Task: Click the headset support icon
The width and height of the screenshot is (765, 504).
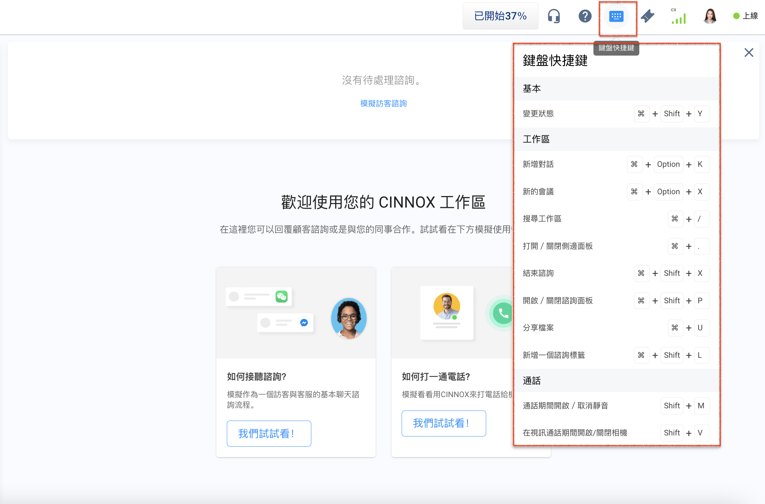Action: pos(554,16)
